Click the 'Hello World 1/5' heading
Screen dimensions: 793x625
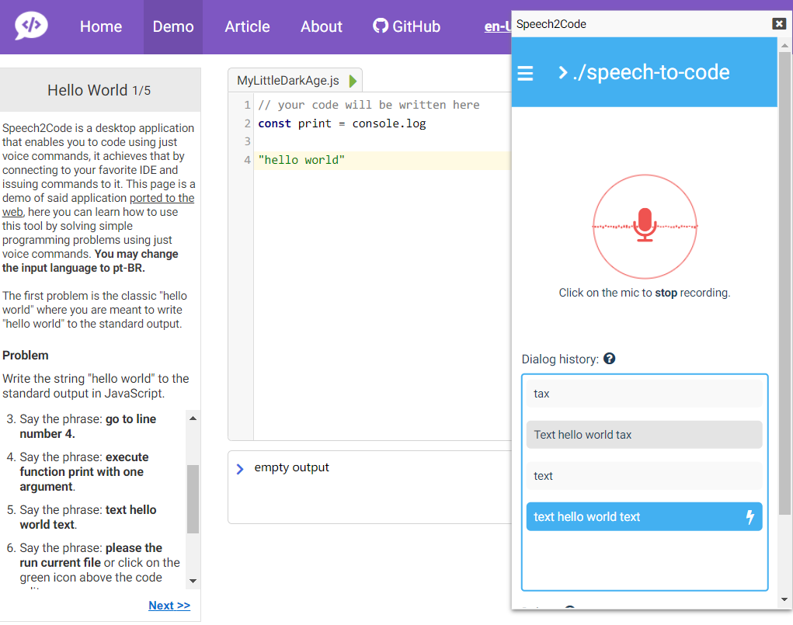pyautogui.click(x=99, y=90)
